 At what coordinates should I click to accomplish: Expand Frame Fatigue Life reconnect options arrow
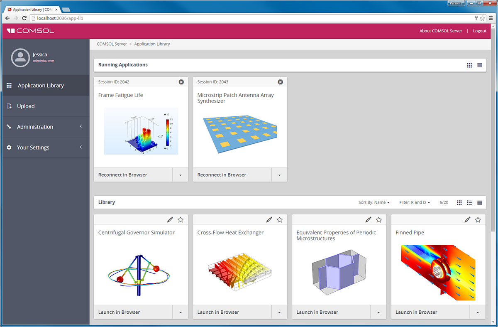pos(180,175)
